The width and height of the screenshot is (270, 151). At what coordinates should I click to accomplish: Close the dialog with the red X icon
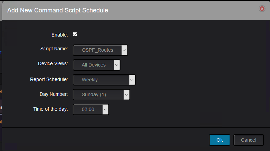pyautogui.click(x=262, y=9)
